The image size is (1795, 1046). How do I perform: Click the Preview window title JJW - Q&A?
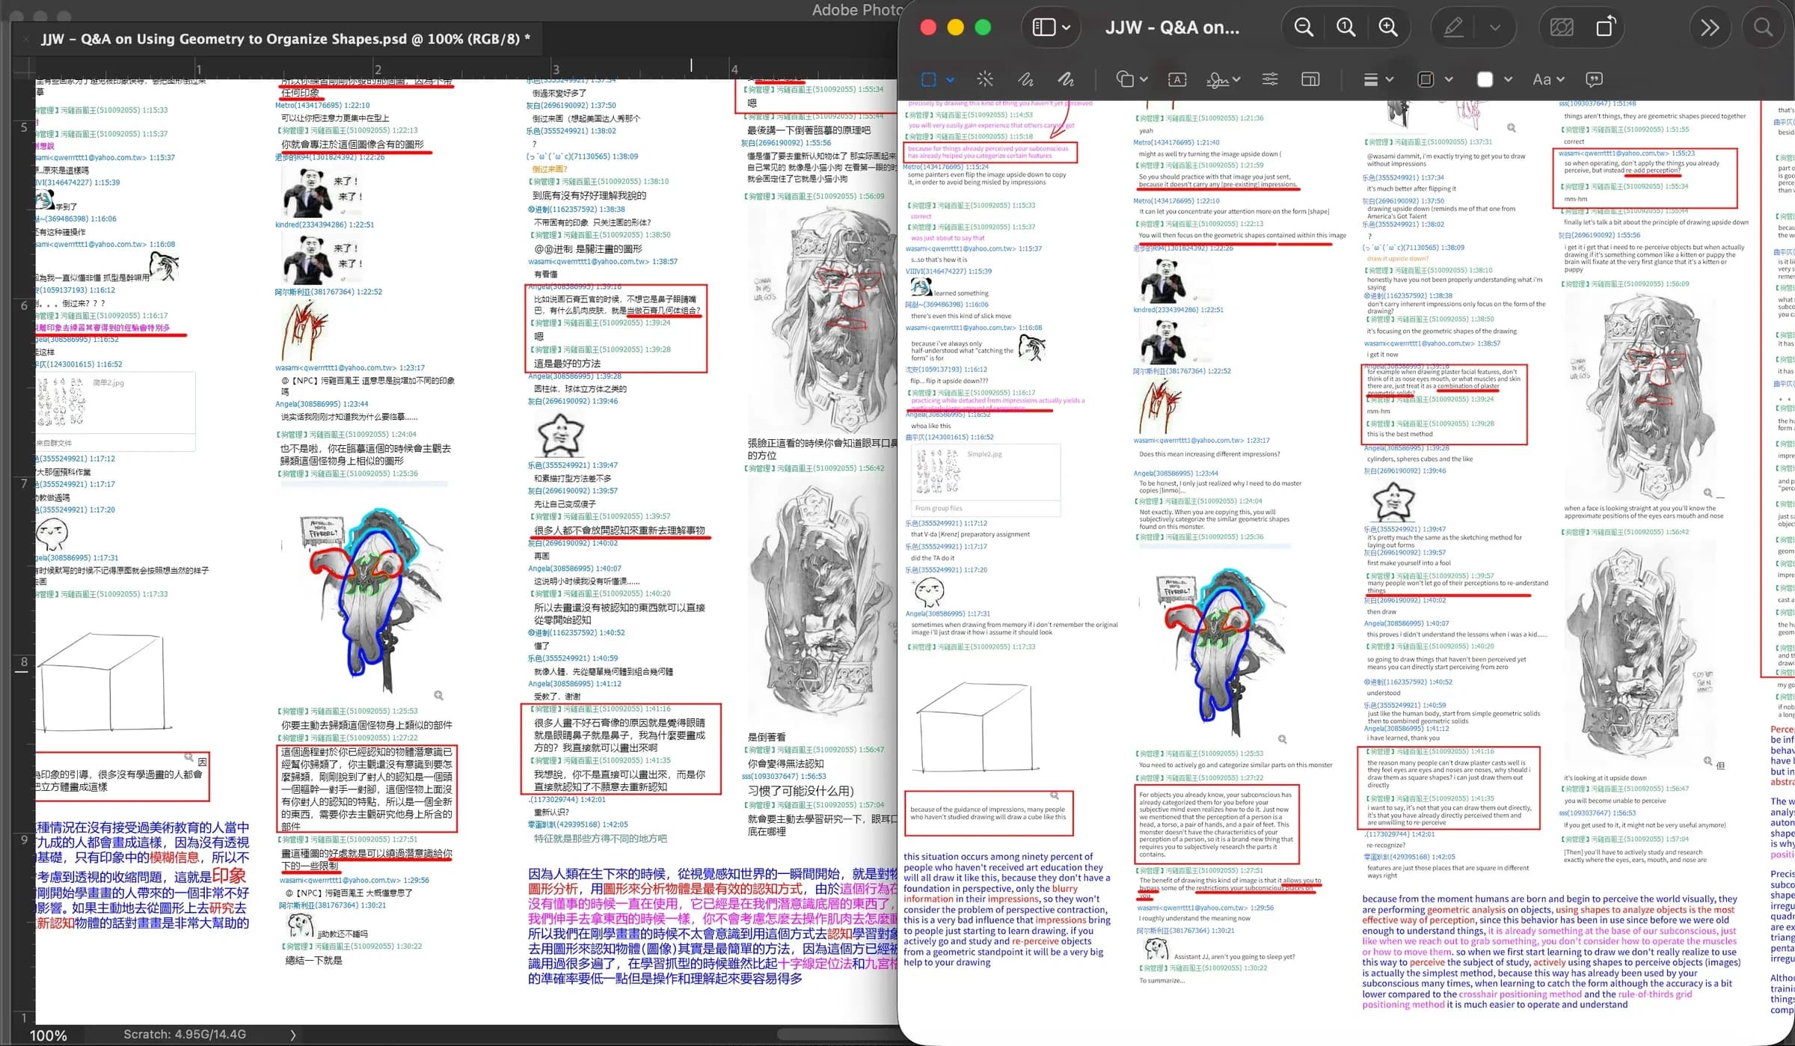(1172, 28)
